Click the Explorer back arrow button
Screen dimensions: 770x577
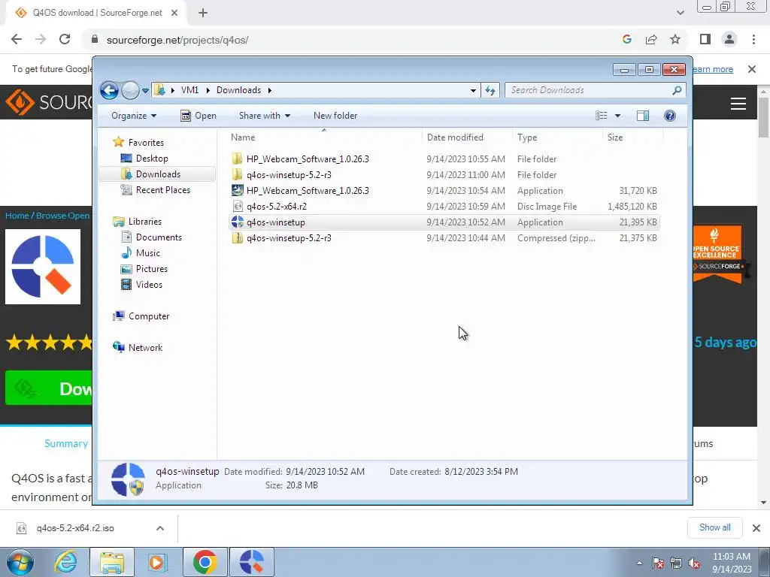(109, 90)
